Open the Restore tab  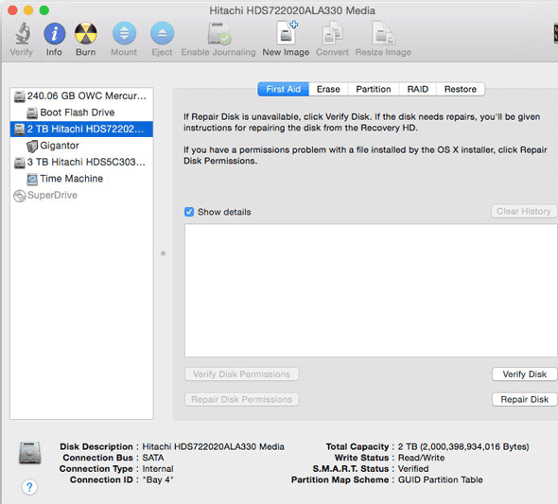[x=461, y=89]
